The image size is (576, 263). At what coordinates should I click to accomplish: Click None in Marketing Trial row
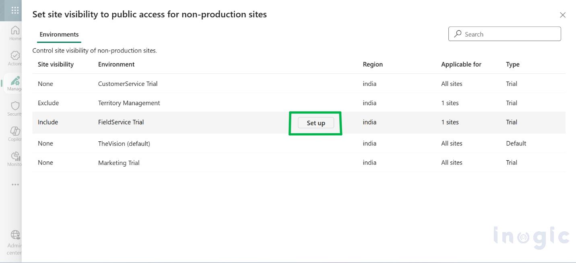[45, 163]
